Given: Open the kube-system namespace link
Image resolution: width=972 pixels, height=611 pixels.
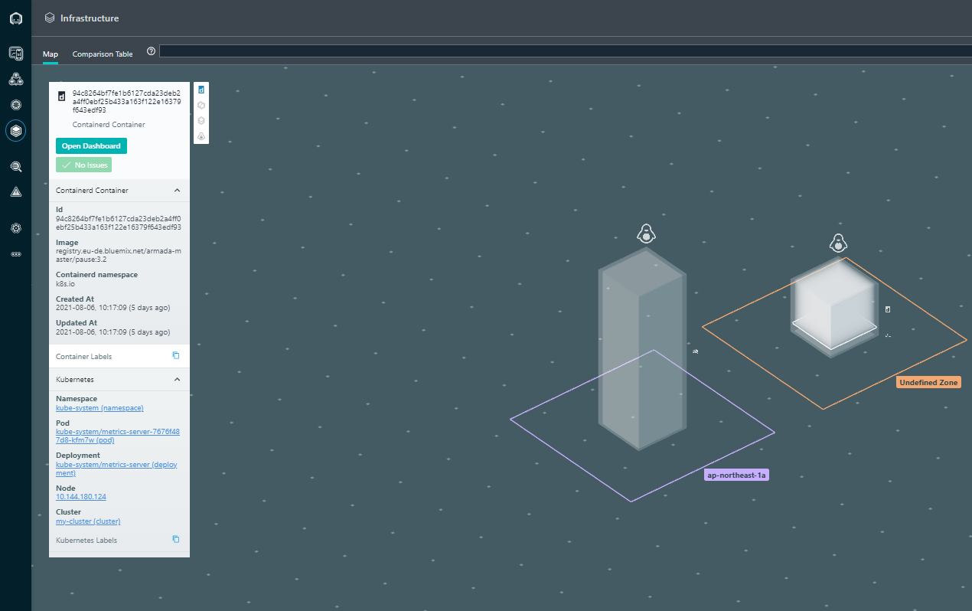Looking at the screenshot, I should tap(99, 408).
